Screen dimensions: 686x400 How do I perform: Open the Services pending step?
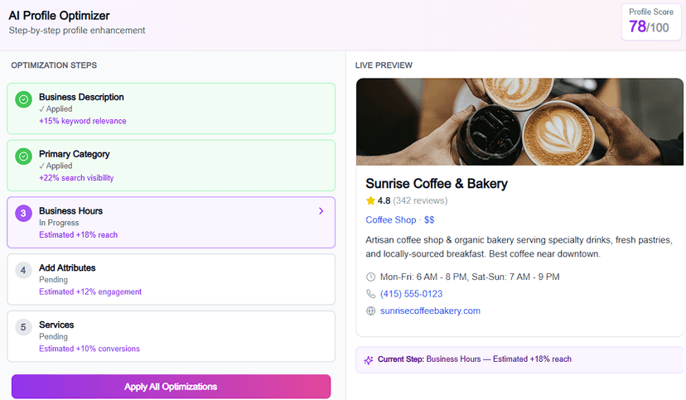click(171, 336)
